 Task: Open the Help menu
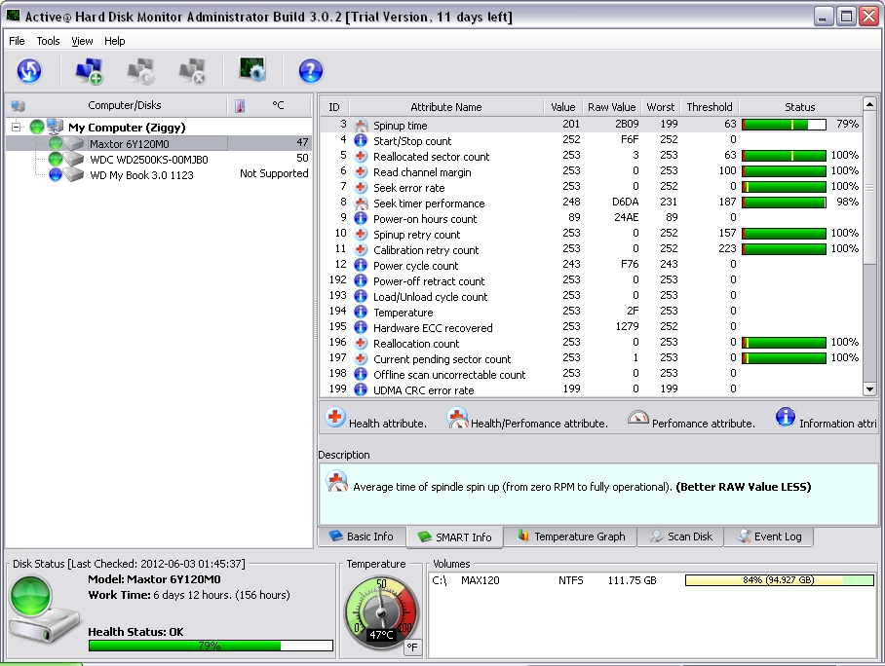pos(115,41)
